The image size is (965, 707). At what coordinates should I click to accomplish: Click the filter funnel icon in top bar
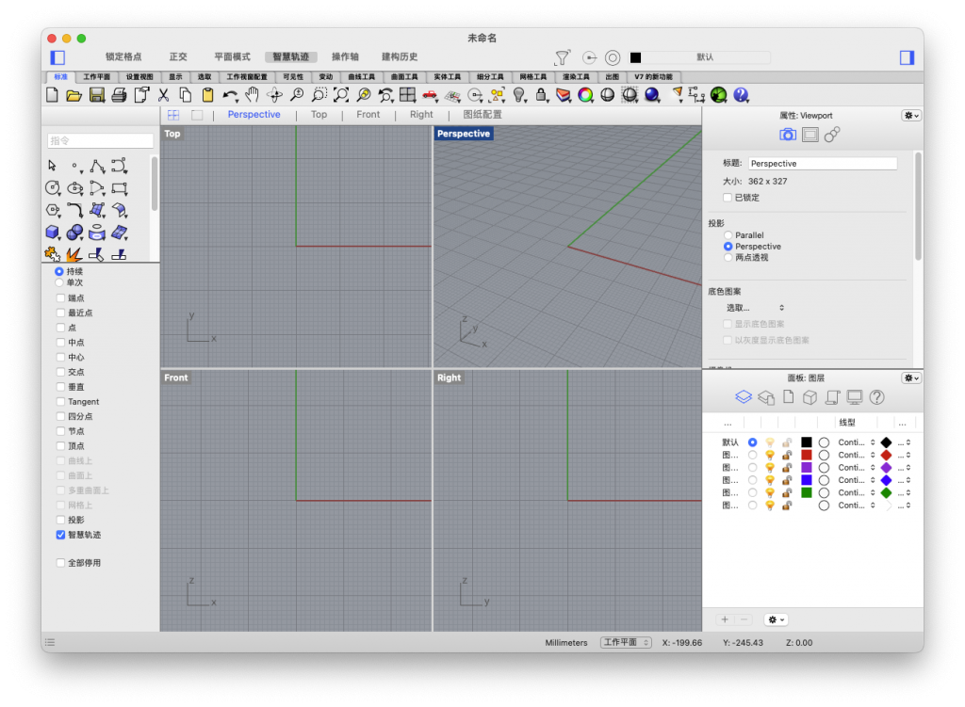(562, 57)
